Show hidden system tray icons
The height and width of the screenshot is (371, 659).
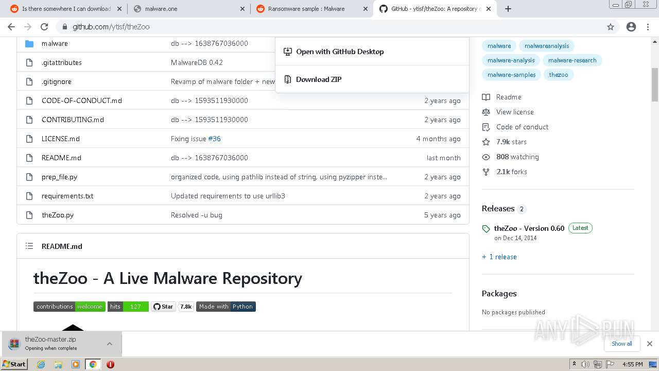point(574,364)
